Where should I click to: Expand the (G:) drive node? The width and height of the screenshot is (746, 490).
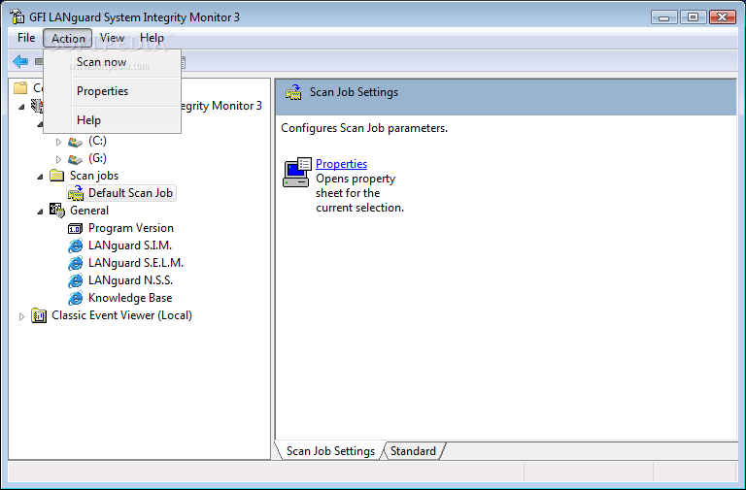pos(58,159)
